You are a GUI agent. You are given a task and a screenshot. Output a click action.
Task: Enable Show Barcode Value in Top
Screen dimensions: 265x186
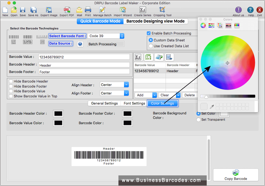tap(11, 96)
